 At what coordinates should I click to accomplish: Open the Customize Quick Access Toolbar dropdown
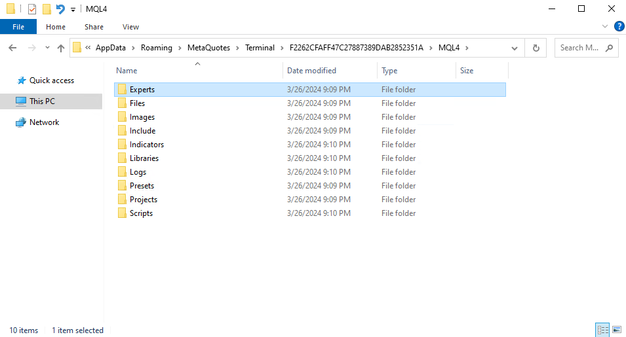click(x=73, y=9)
